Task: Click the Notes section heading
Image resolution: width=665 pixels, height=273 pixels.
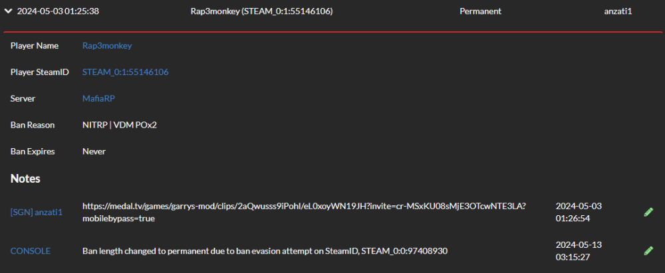Action: (x=25, y=179)
